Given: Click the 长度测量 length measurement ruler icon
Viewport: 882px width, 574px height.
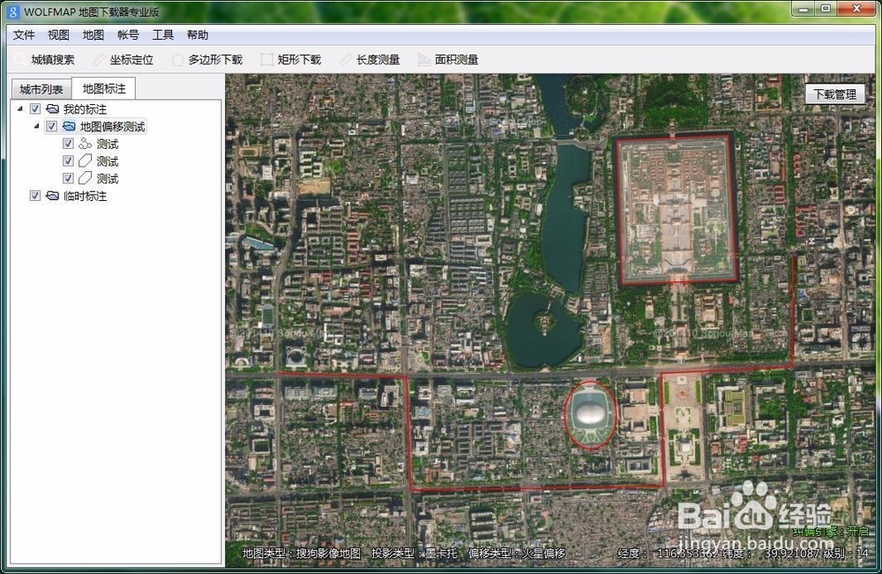Looking at the screenshot, I should tap(348, 59).
